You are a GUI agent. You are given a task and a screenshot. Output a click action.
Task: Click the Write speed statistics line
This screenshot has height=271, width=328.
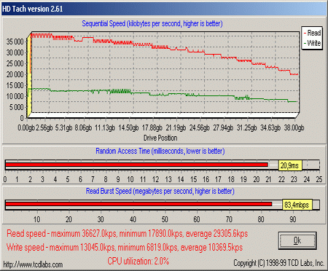(x=125, y=248)
